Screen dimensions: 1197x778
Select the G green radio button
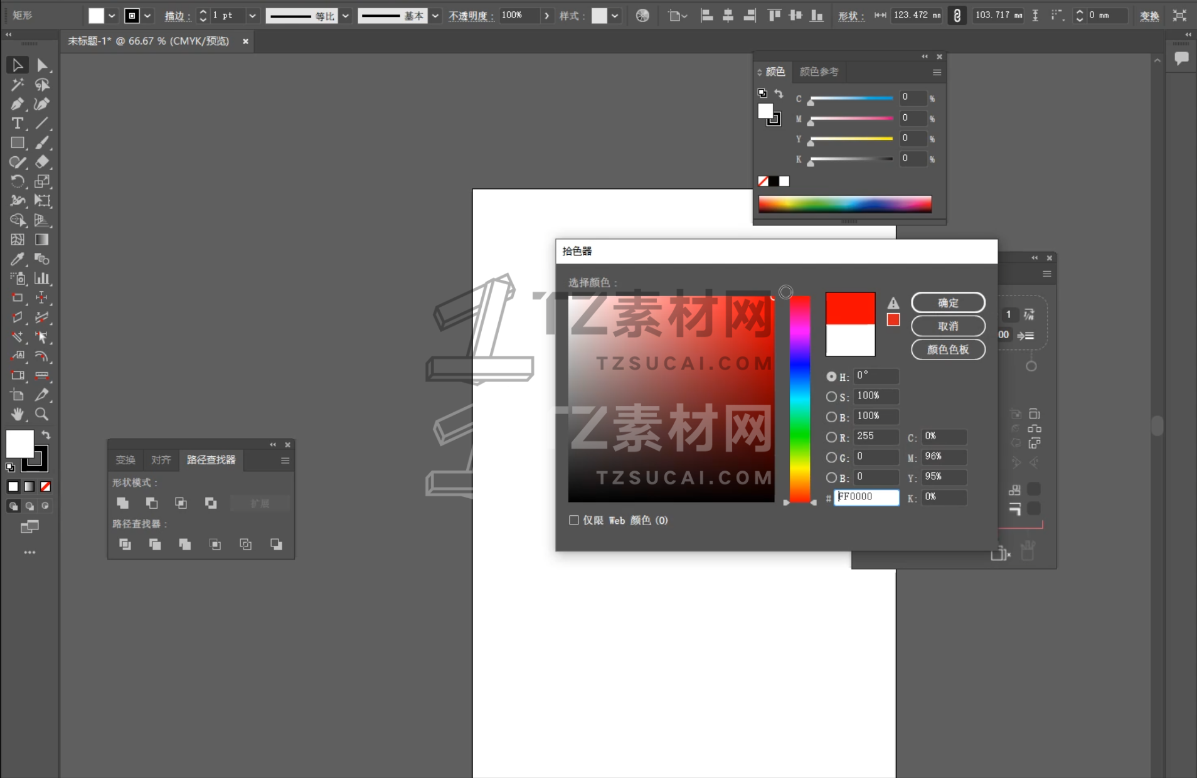pyautogui.click(x=831, y=457)
